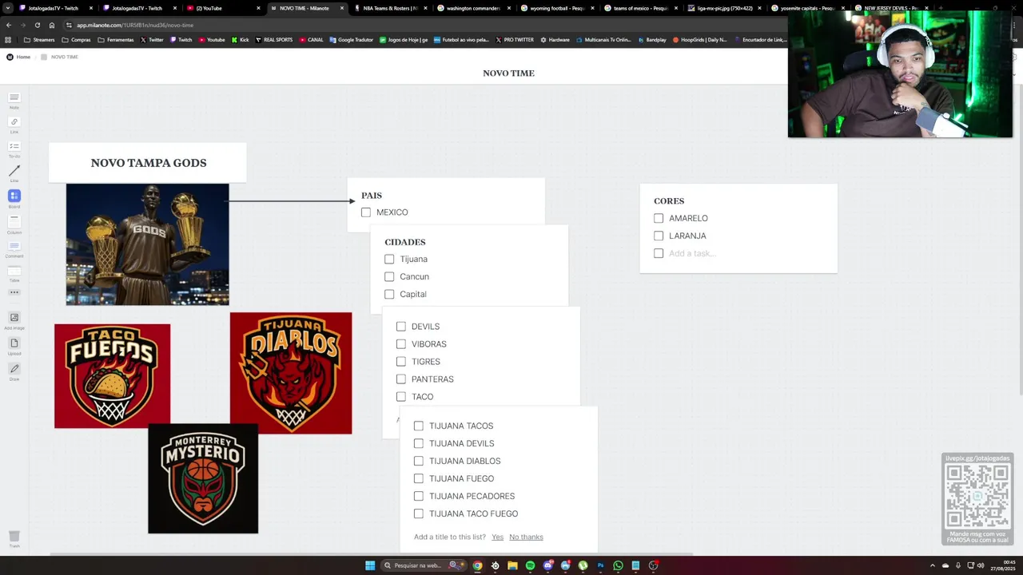Open the more tools ellipsis in sidebar

tap(14, 292)
